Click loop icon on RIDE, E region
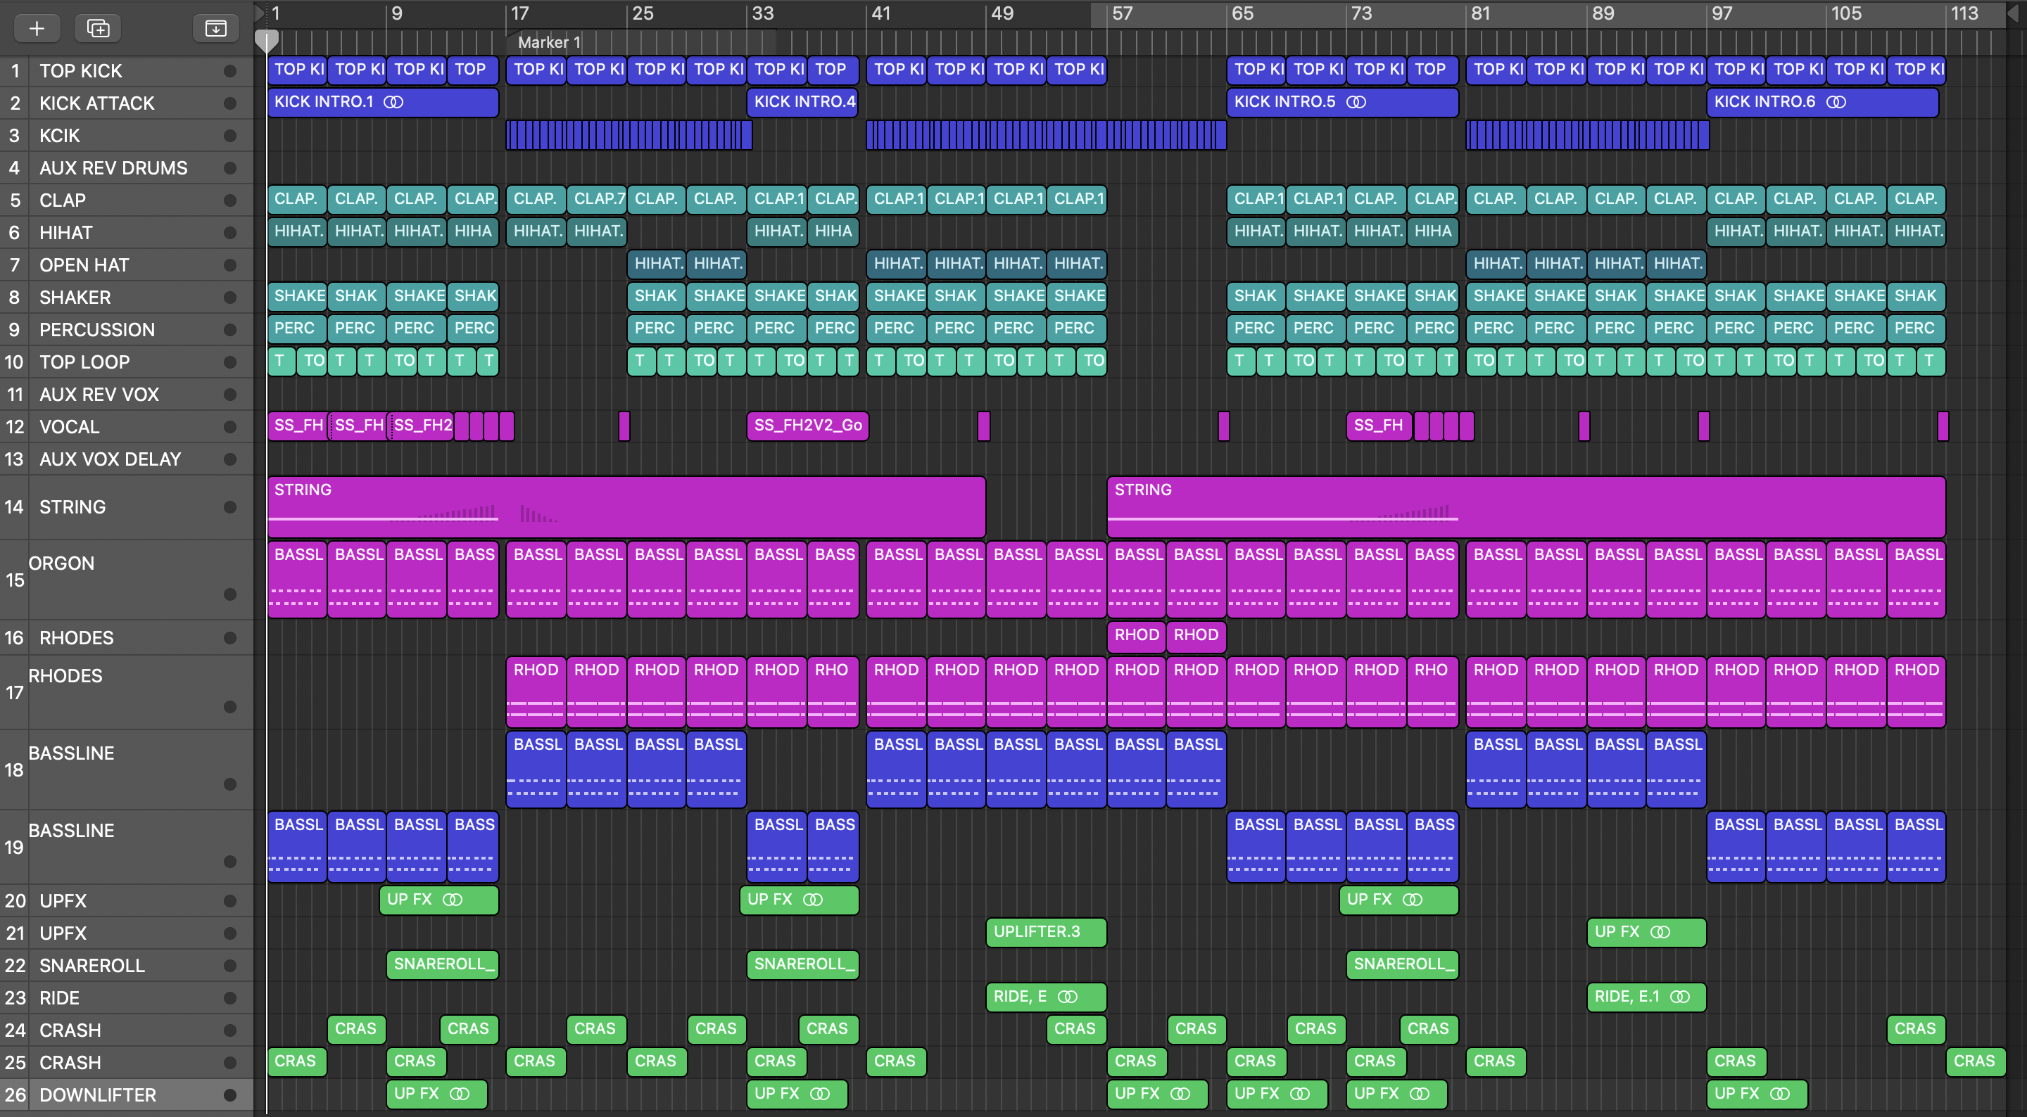The height and width of the screenshot is (1117, 2027). (x=1067, y=997)
